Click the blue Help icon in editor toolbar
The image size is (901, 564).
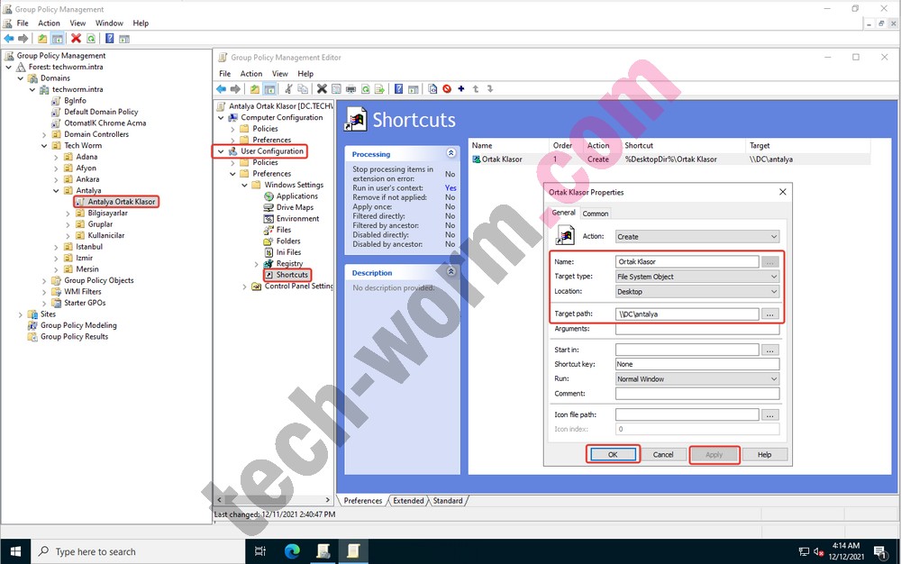pyautogui.click(x=398, y=89)
